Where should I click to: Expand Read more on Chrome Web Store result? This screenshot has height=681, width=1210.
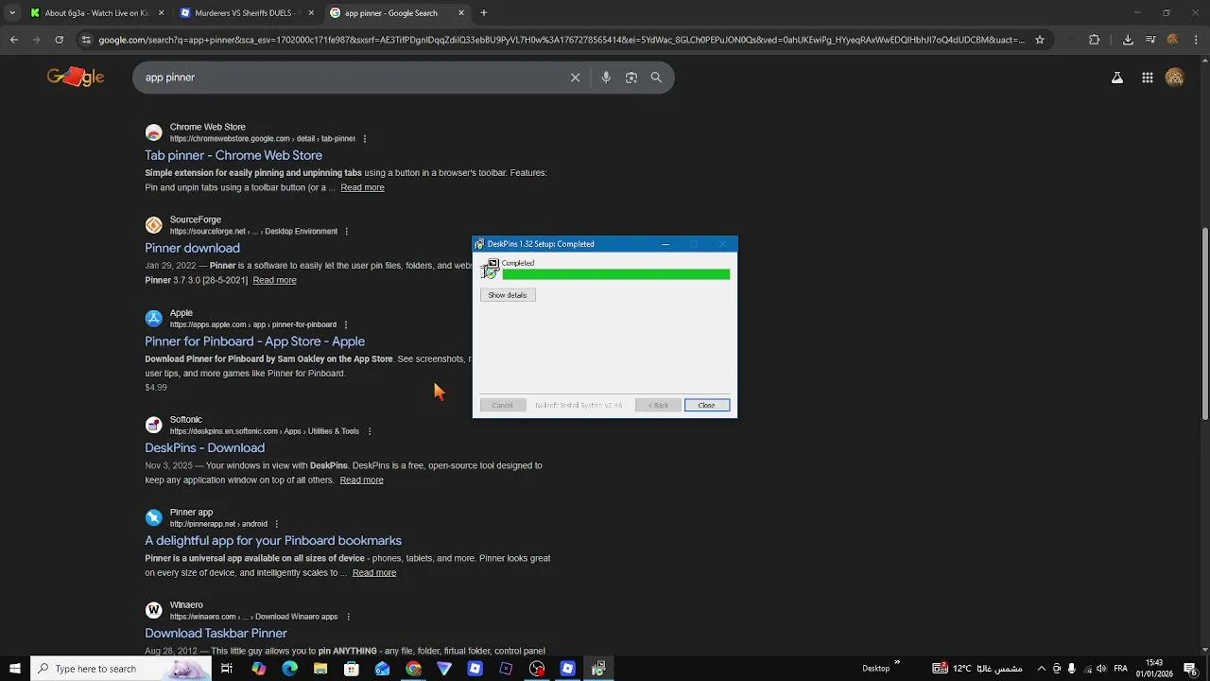pyautogui.click(x=362, y=187)
